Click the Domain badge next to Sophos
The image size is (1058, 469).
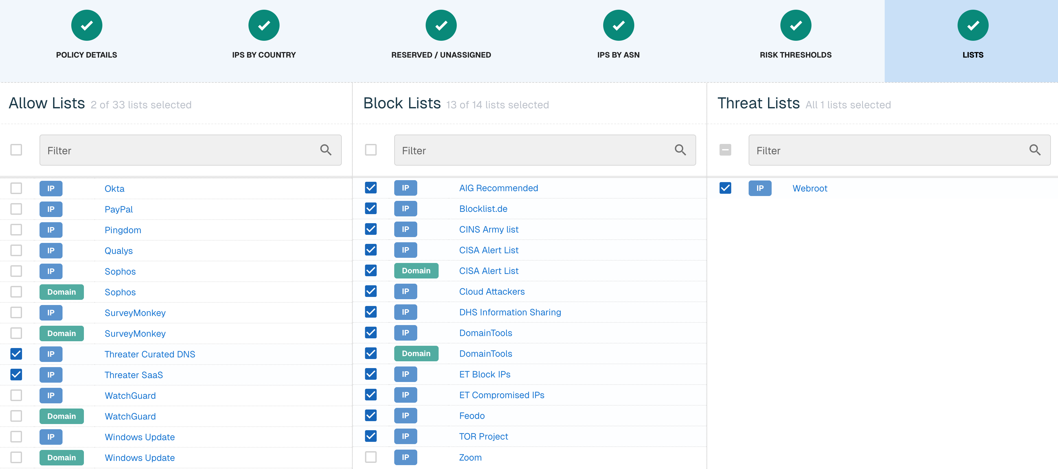coord(62,292)
